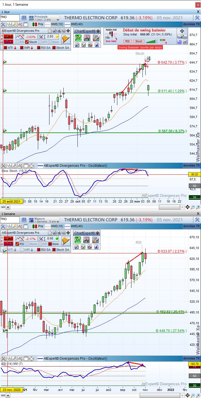Screen dimensions: 201x398
Task: Open the tools wrench icon at right of 1 Jour header
Action: (x=197, y=18)
